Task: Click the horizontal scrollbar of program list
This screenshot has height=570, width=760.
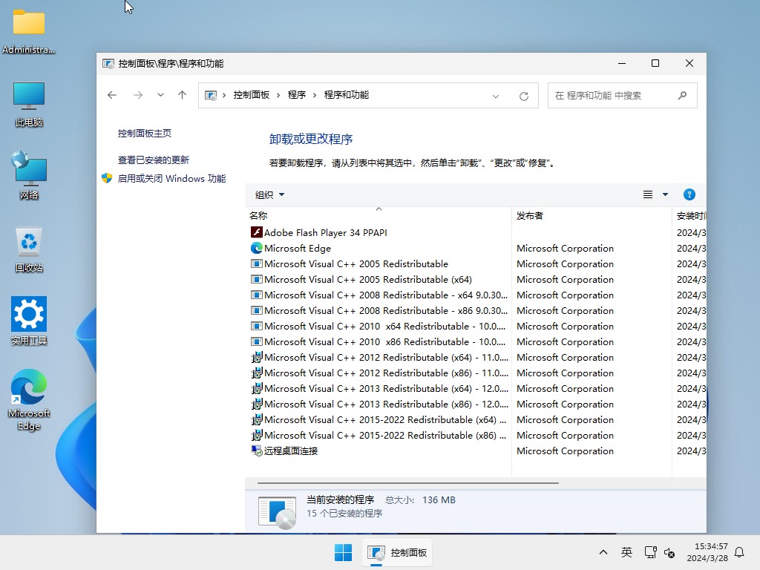Action: 407,482
